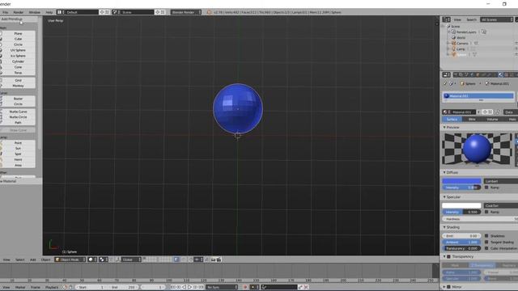Open the Render menu

click(19, 12)
